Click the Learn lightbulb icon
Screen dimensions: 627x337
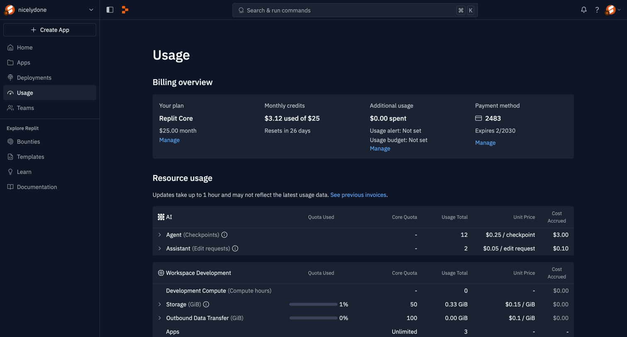[10, 172]
